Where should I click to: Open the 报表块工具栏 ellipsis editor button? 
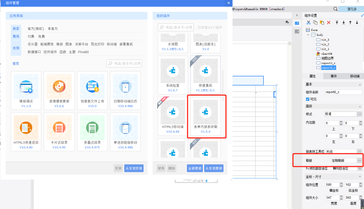[x=360, y=151]
